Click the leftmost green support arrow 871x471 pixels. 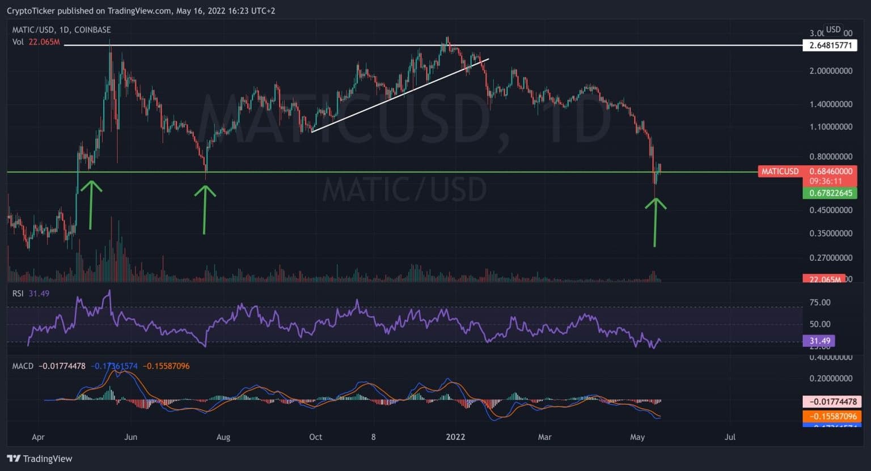pos(90,204)
